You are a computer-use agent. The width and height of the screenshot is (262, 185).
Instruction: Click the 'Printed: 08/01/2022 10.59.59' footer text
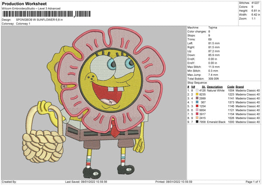174,182
